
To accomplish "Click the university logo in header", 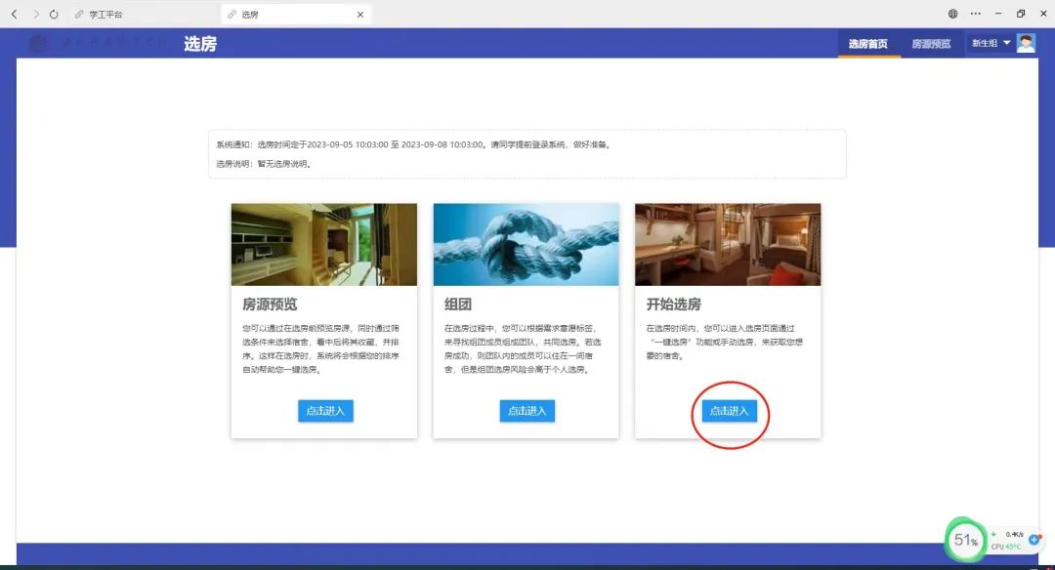I will [39, 44].
